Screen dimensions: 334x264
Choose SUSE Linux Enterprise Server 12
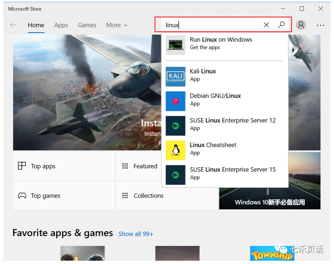(x=225, y=126)
